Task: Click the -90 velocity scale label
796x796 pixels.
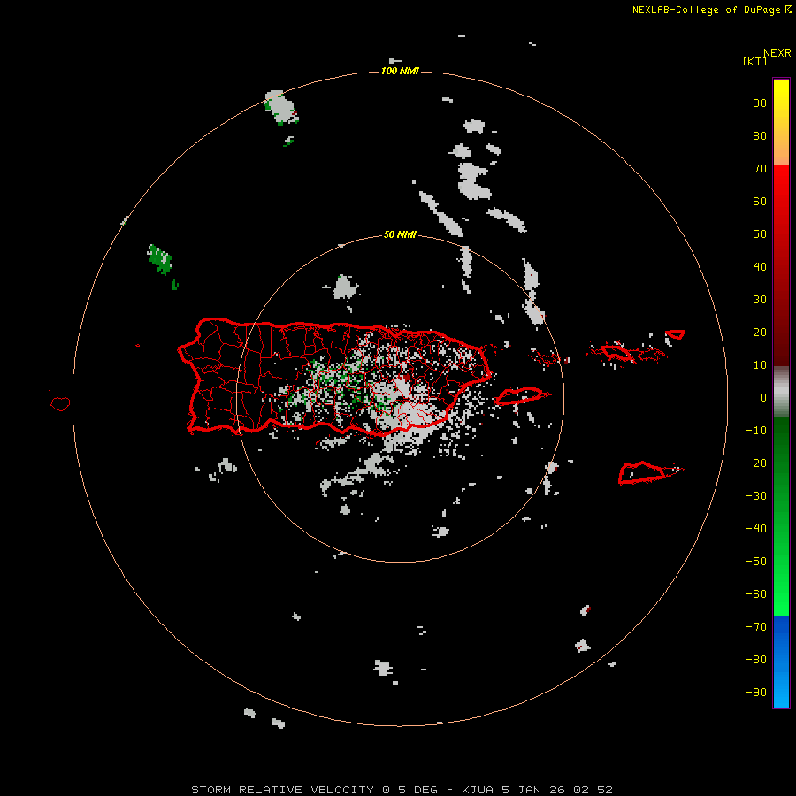Action: click(x=756, y=693)
